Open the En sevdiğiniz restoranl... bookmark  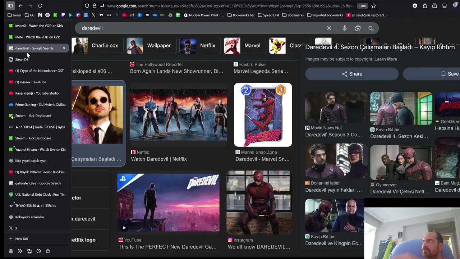pyautogui.click(x=367, y=15)
